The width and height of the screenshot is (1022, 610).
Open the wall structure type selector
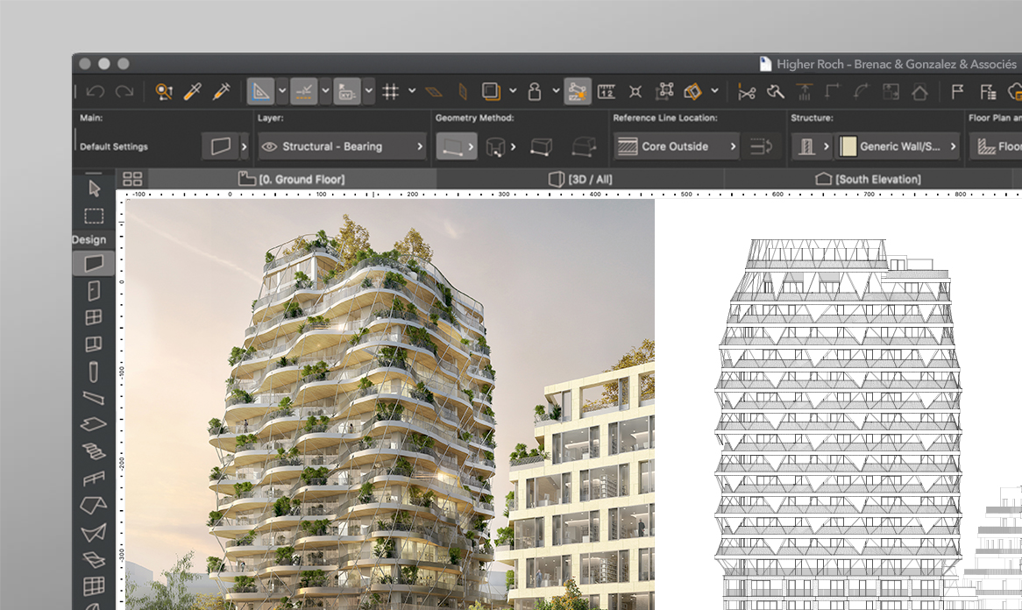click(x=813, y=146)
